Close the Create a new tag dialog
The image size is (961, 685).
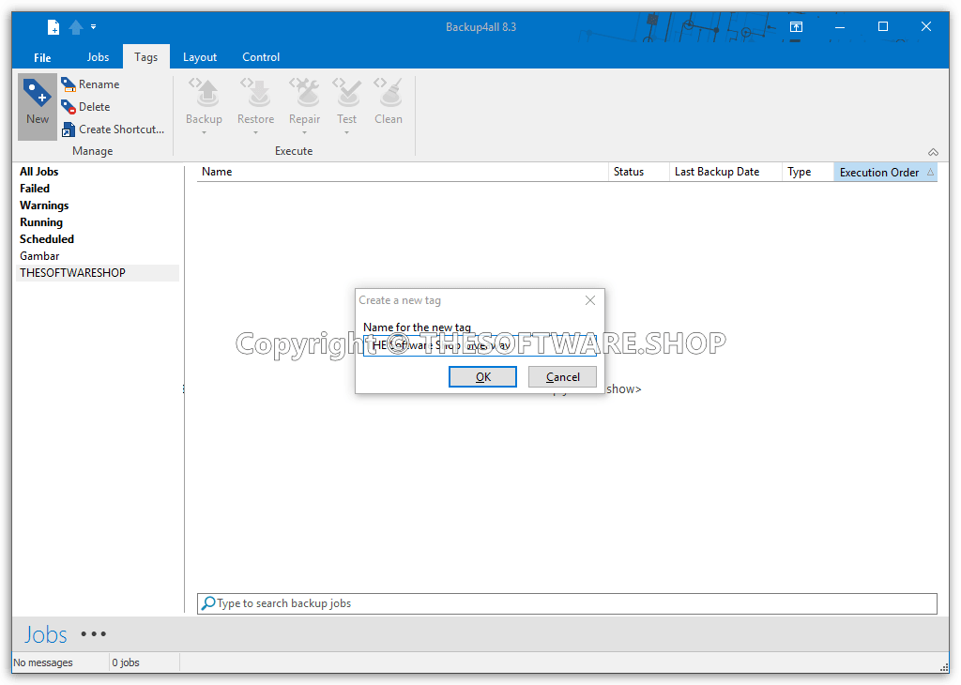[x=590, y=300]
